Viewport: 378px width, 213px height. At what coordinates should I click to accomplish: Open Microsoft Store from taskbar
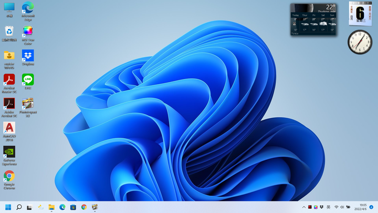tap(73, 207)
